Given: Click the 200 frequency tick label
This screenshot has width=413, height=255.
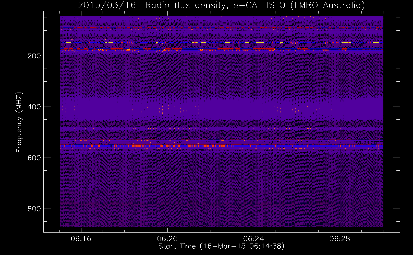Looking at the screenshot, I should (34, 56).
